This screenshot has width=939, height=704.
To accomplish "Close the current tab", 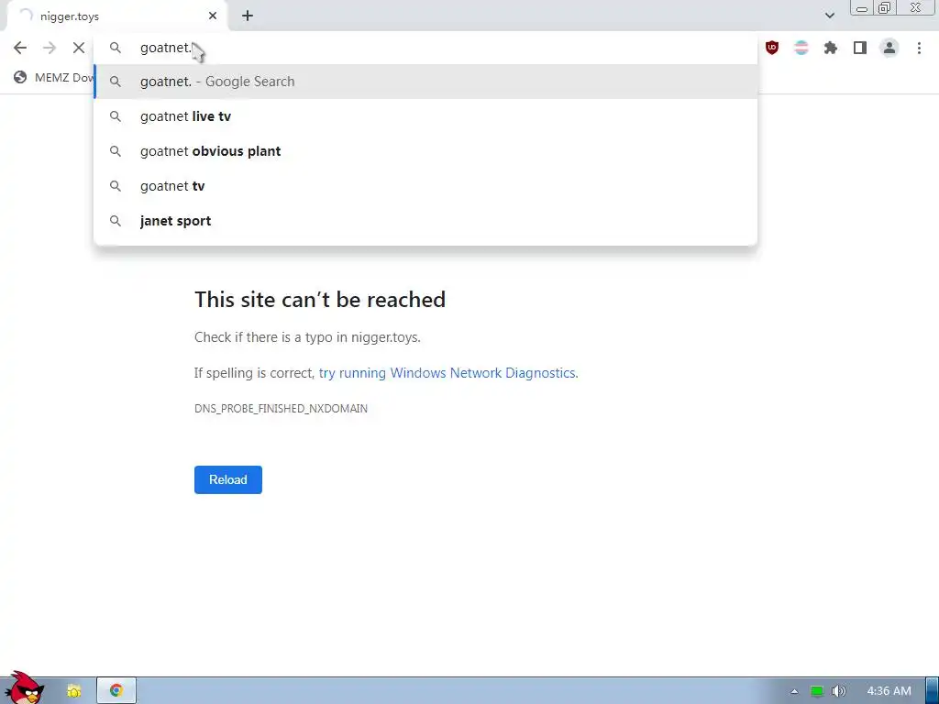I will 213,16.
